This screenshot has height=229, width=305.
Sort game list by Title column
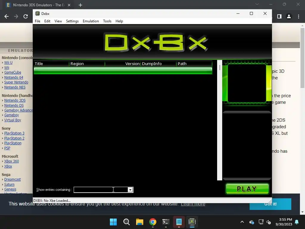51,64
